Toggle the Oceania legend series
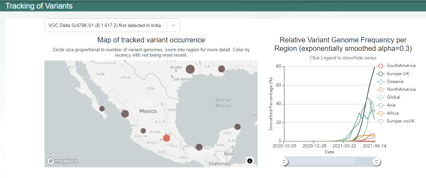Image resolution: width=426 pixels, height=178 pixels. pos(391,82)
